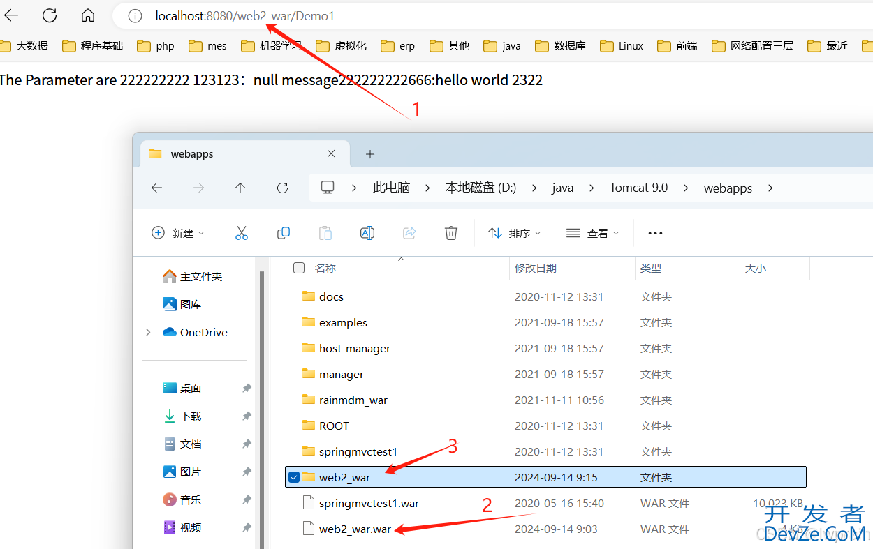Open the 数据库 bookmark folder
Viewport: 873px width, 549px height.
tap(560, 46)
